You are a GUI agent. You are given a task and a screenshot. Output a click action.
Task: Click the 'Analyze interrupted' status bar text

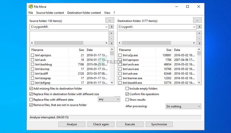[x=49, y=117]
